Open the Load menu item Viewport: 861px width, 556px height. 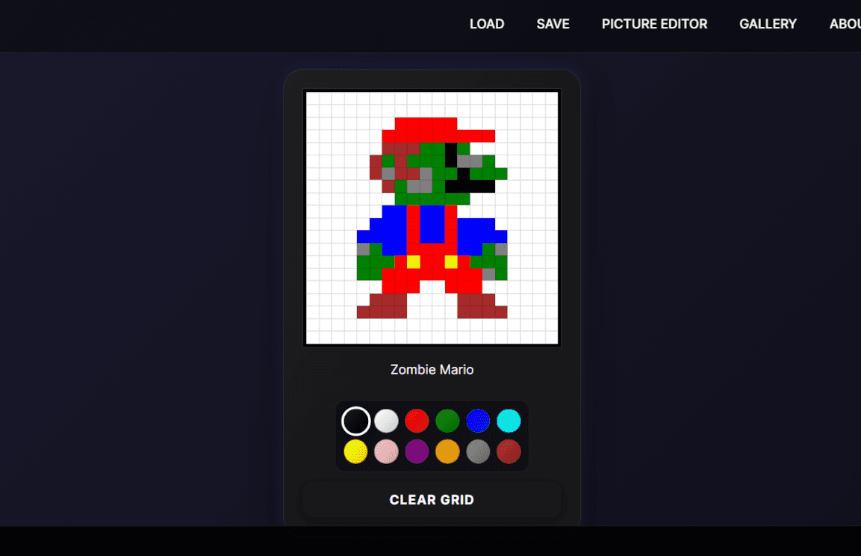486,24
